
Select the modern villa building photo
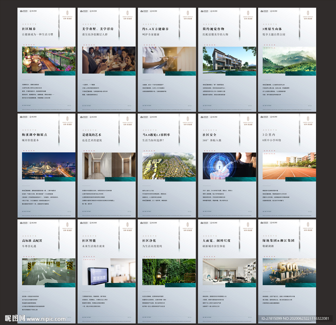click(x=229, y=59)
